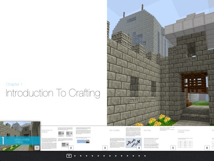The image size is (214, 161).
Task: Jump to the fifth chapter dot
Action: [x=92, y=156]
